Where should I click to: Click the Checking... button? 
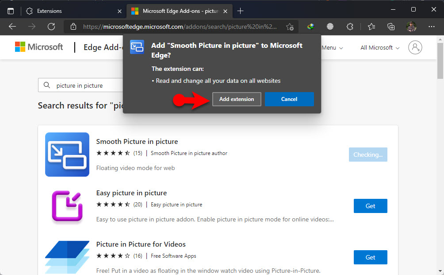click(368, 155)
